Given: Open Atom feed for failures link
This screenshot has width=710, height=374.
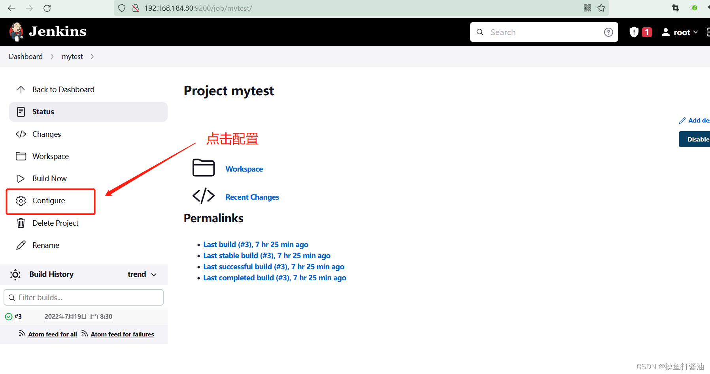Looking at the screenshot, I should (x=122, y=334).
